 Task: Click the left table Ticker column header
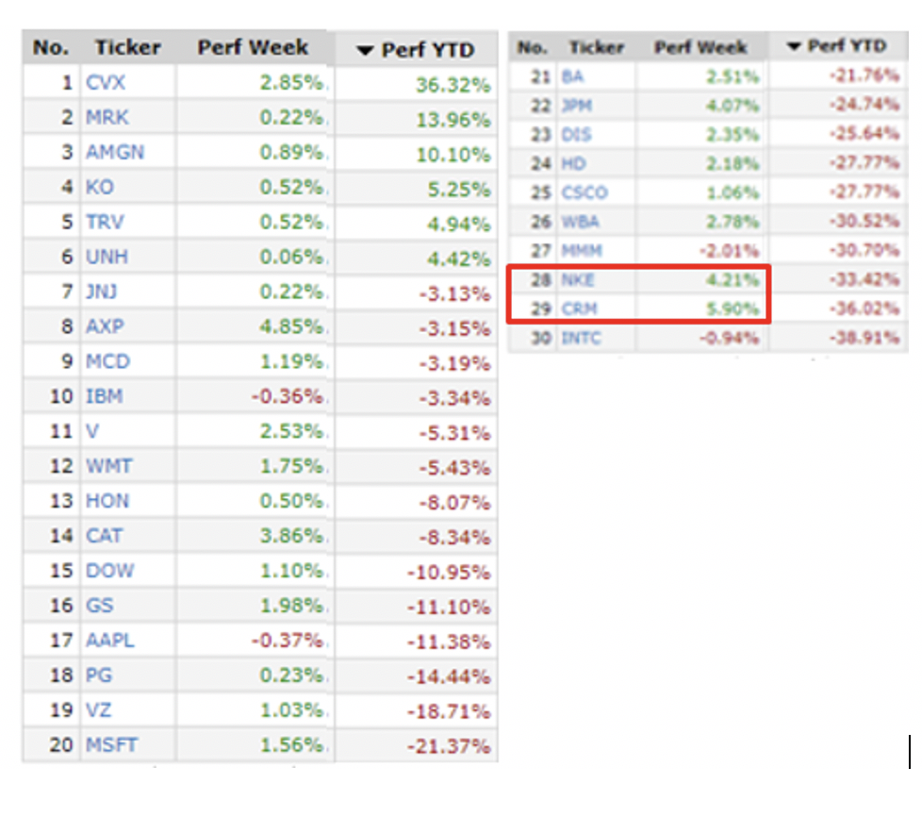(127, 47)
